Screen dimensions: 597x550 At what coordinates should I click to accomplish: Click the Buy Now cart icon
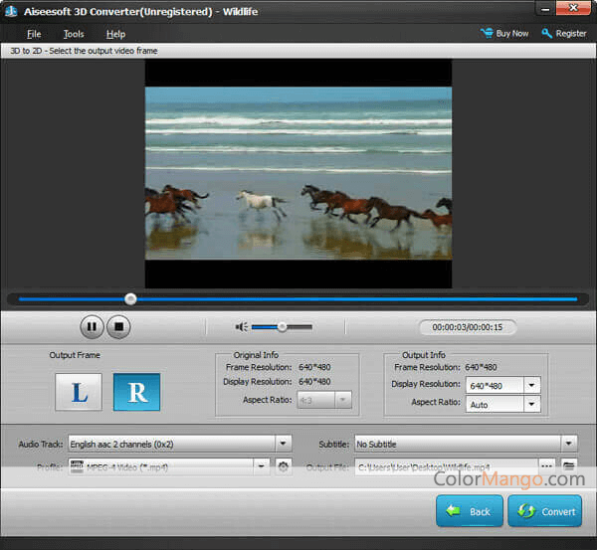click(x=487, y=33)
